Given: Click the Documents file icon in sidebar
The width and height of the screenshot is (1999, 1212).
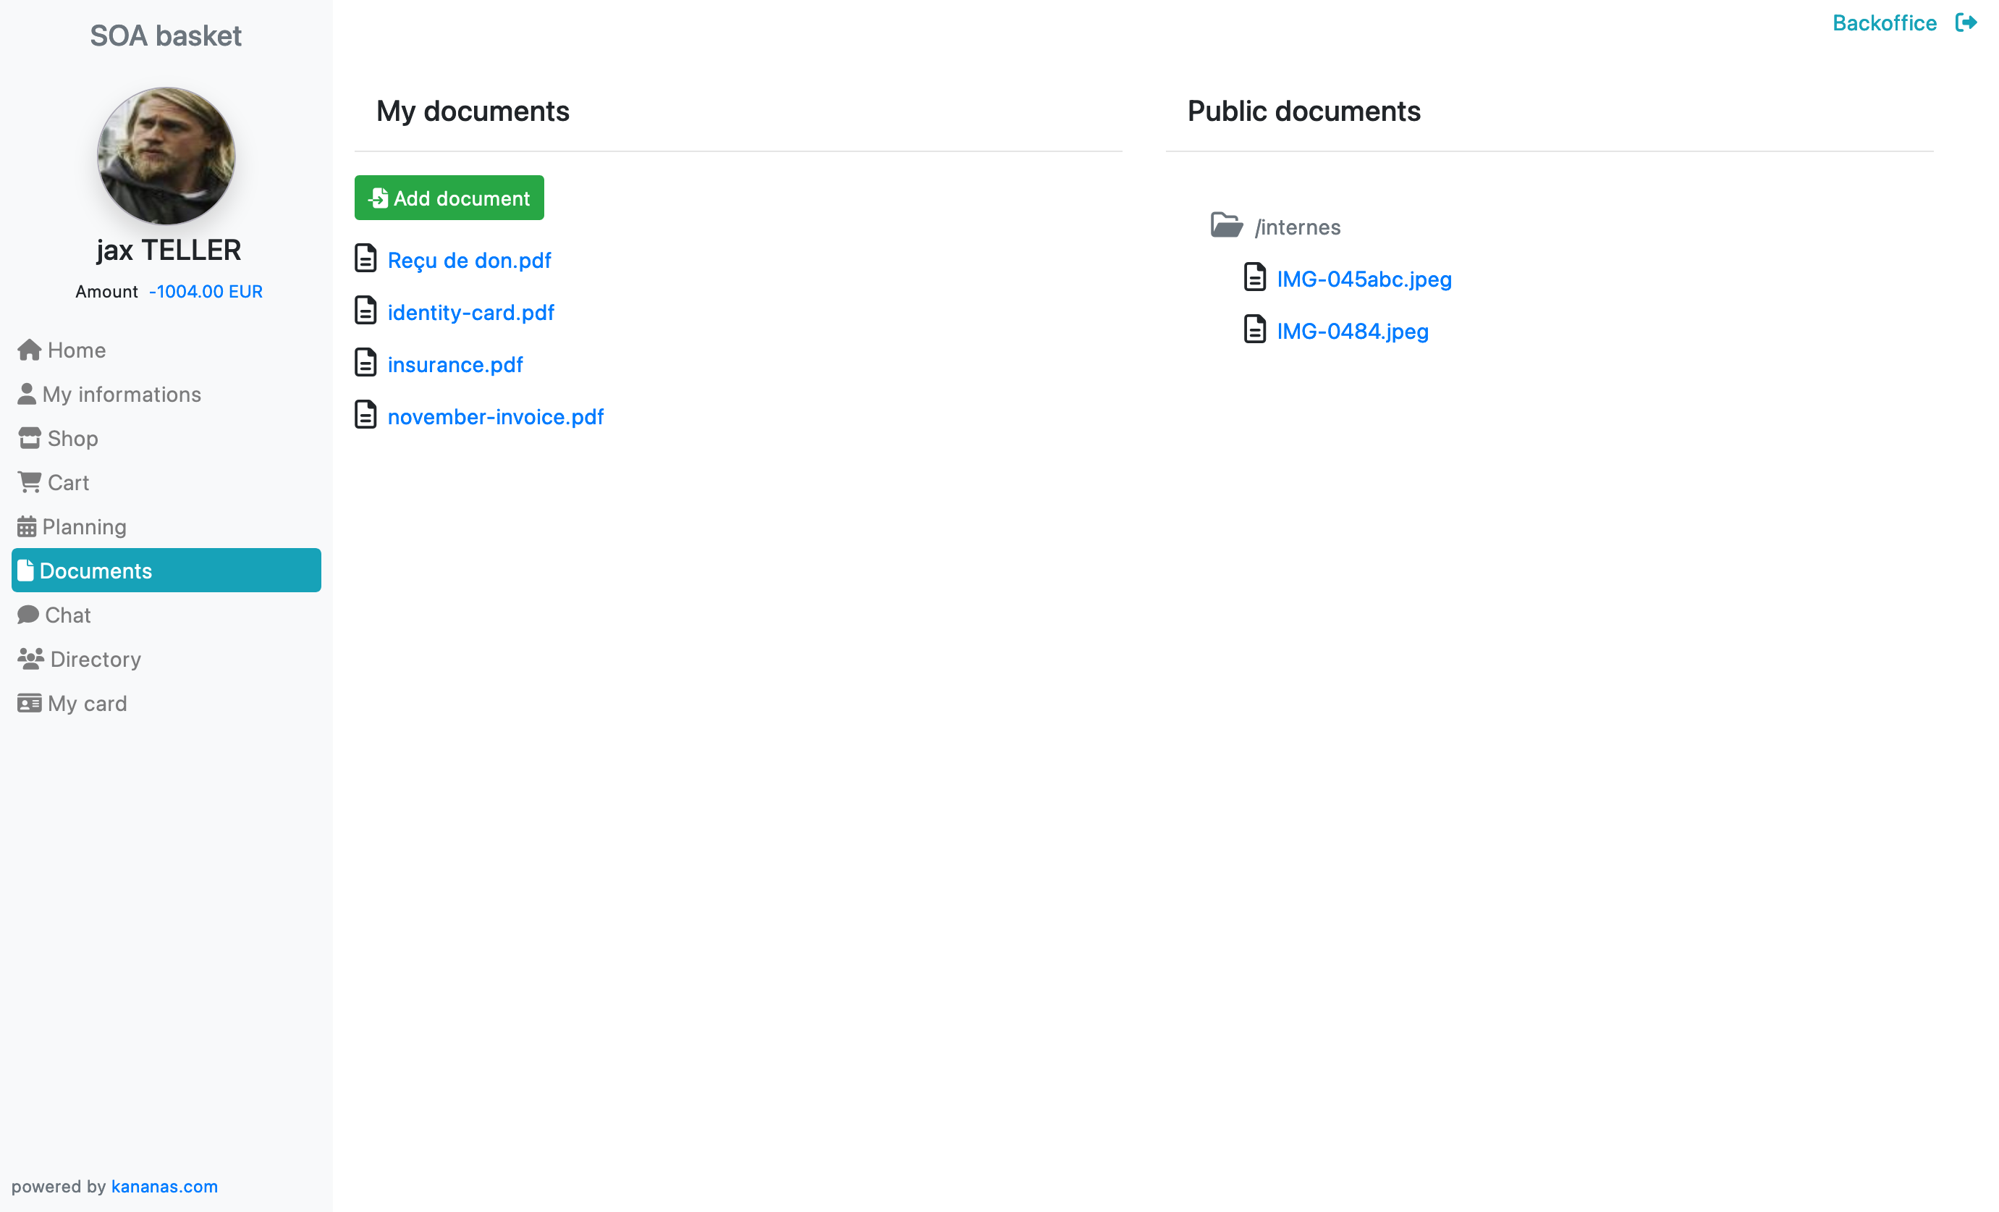Looking at the screenshot, I should [x=25, y=571].
